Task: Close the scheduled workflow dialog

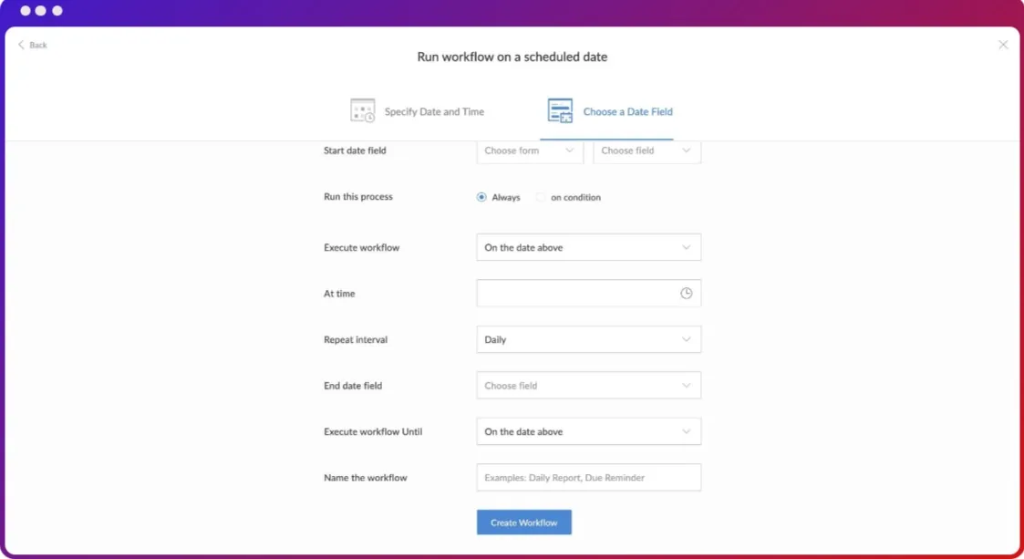Action: (1003, 45)
